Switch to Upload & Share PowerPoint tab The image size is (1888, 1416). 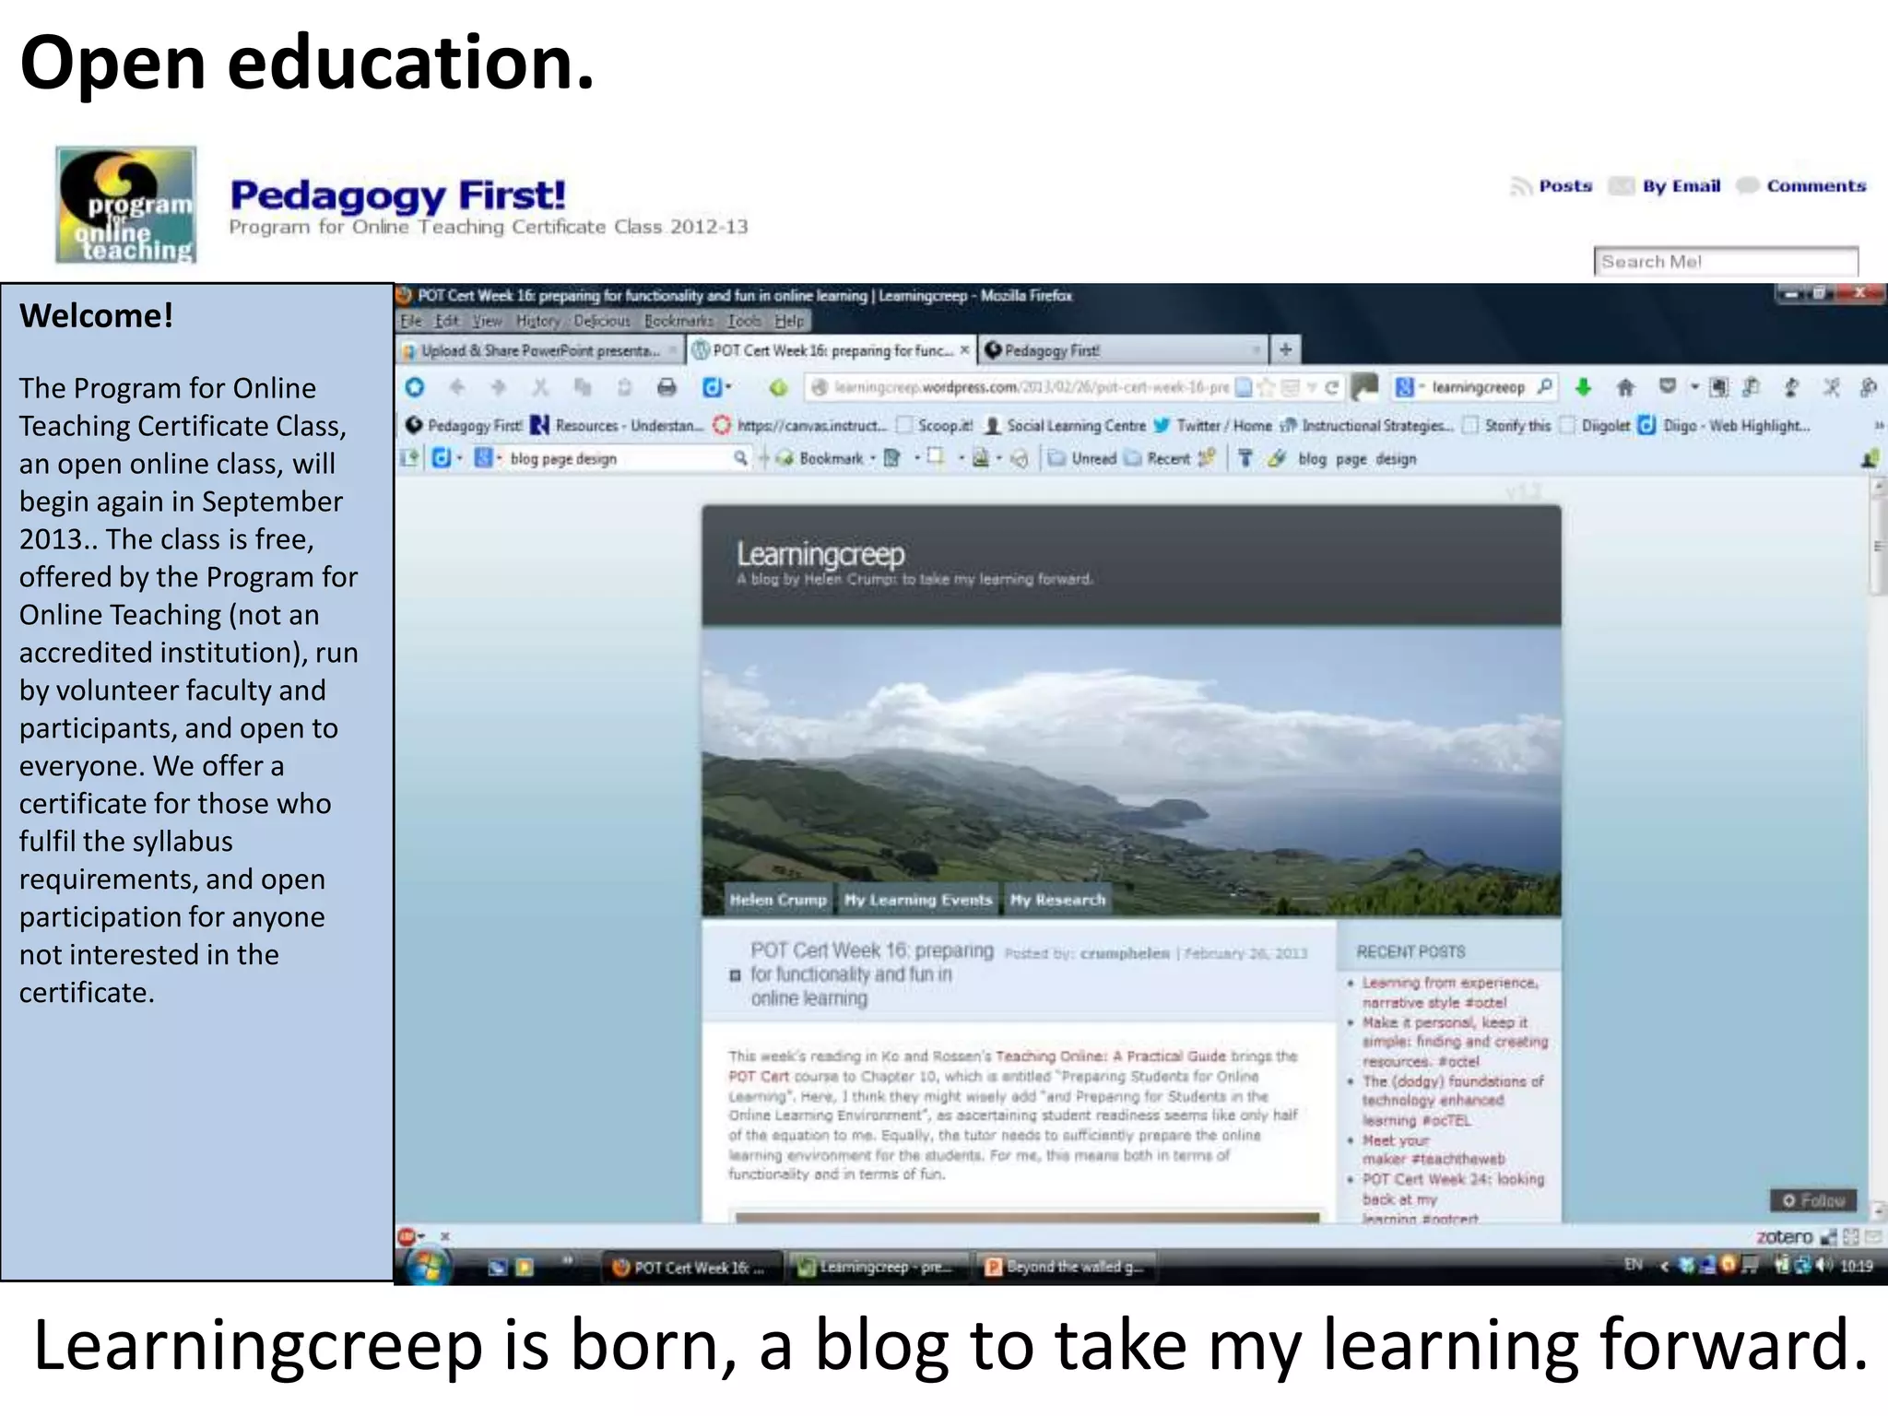pyautogui.click(x=540, y=350)
